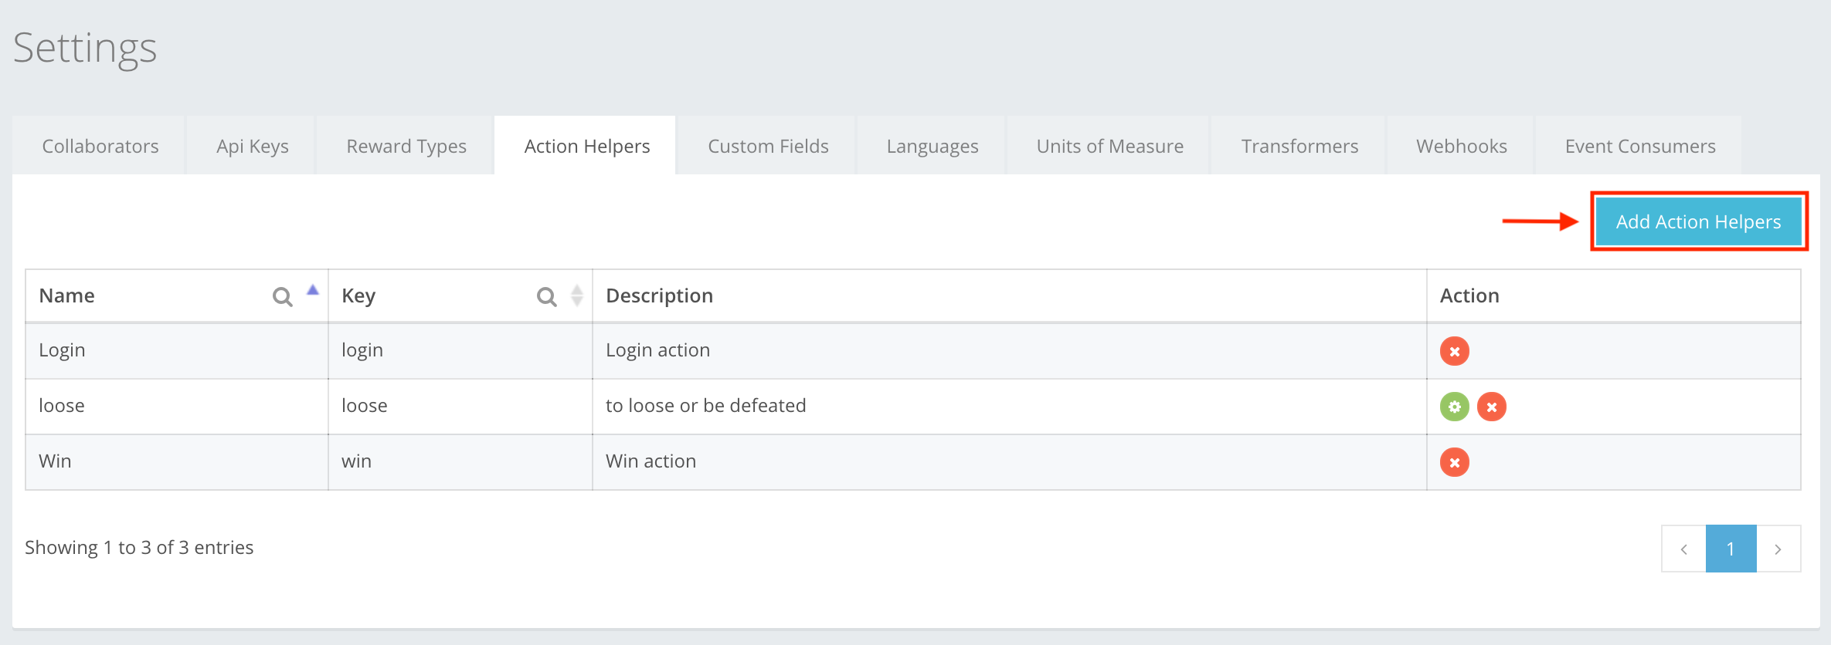Open the Custom Fields tab
This screenshot has height=645, width=1831.
pyautogui.click(x=768, y=146)
